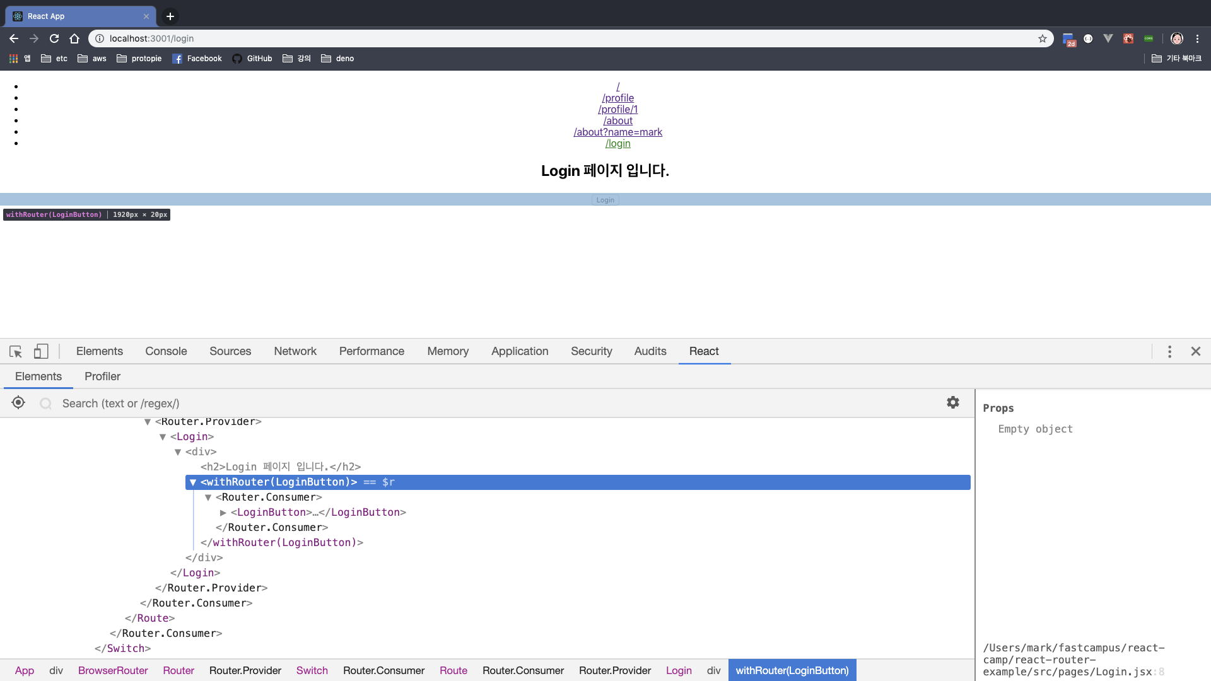Select BrowserRouter in the breadcrumb bar
Viewport: 1211px width, 681px height.
pos(113,670)
